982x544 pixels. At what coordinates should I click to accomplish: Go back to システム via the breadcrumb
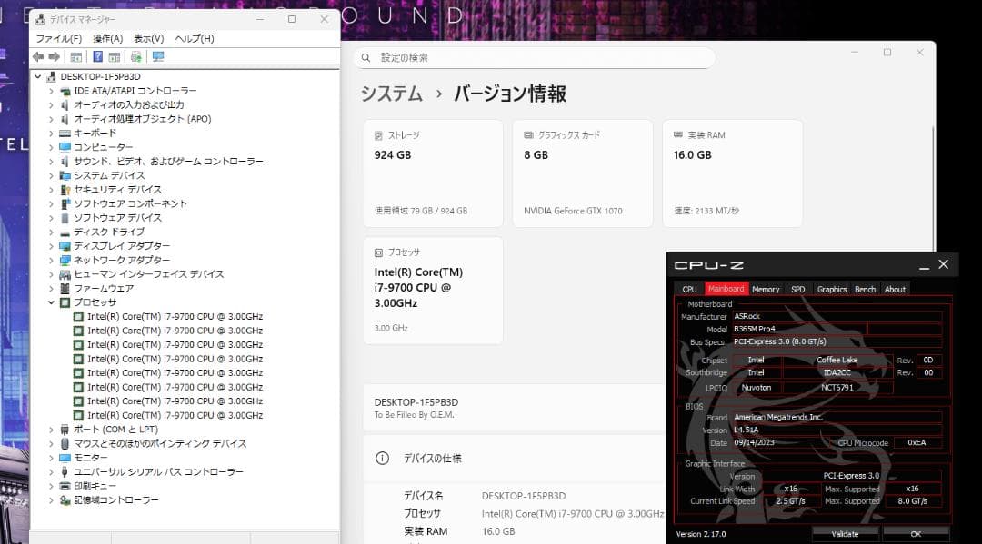click(391, 94)
